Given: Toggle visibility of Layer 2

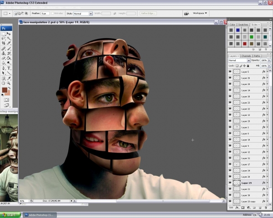Looking at the screenshot, I should pyautogui.click(x=230, y=127).
